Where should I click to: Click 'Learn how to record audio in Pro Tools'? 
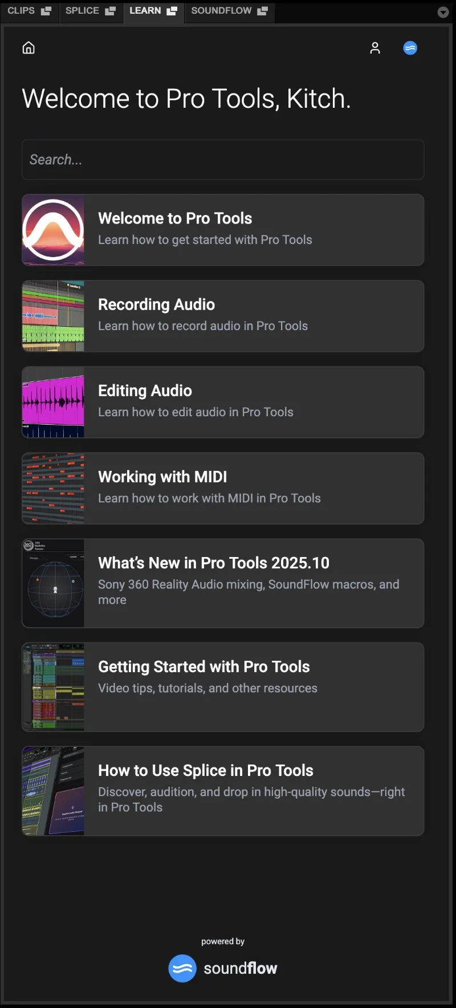click(x=203, y=326)
